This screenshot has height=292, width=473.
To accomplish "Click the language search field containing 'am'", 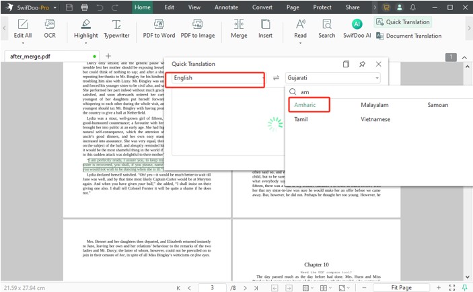I will tap(380, 92).
